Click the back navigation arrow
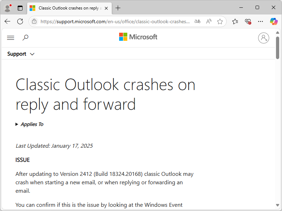Viewport: 282px width, 211px height. [x=7, y=21]
